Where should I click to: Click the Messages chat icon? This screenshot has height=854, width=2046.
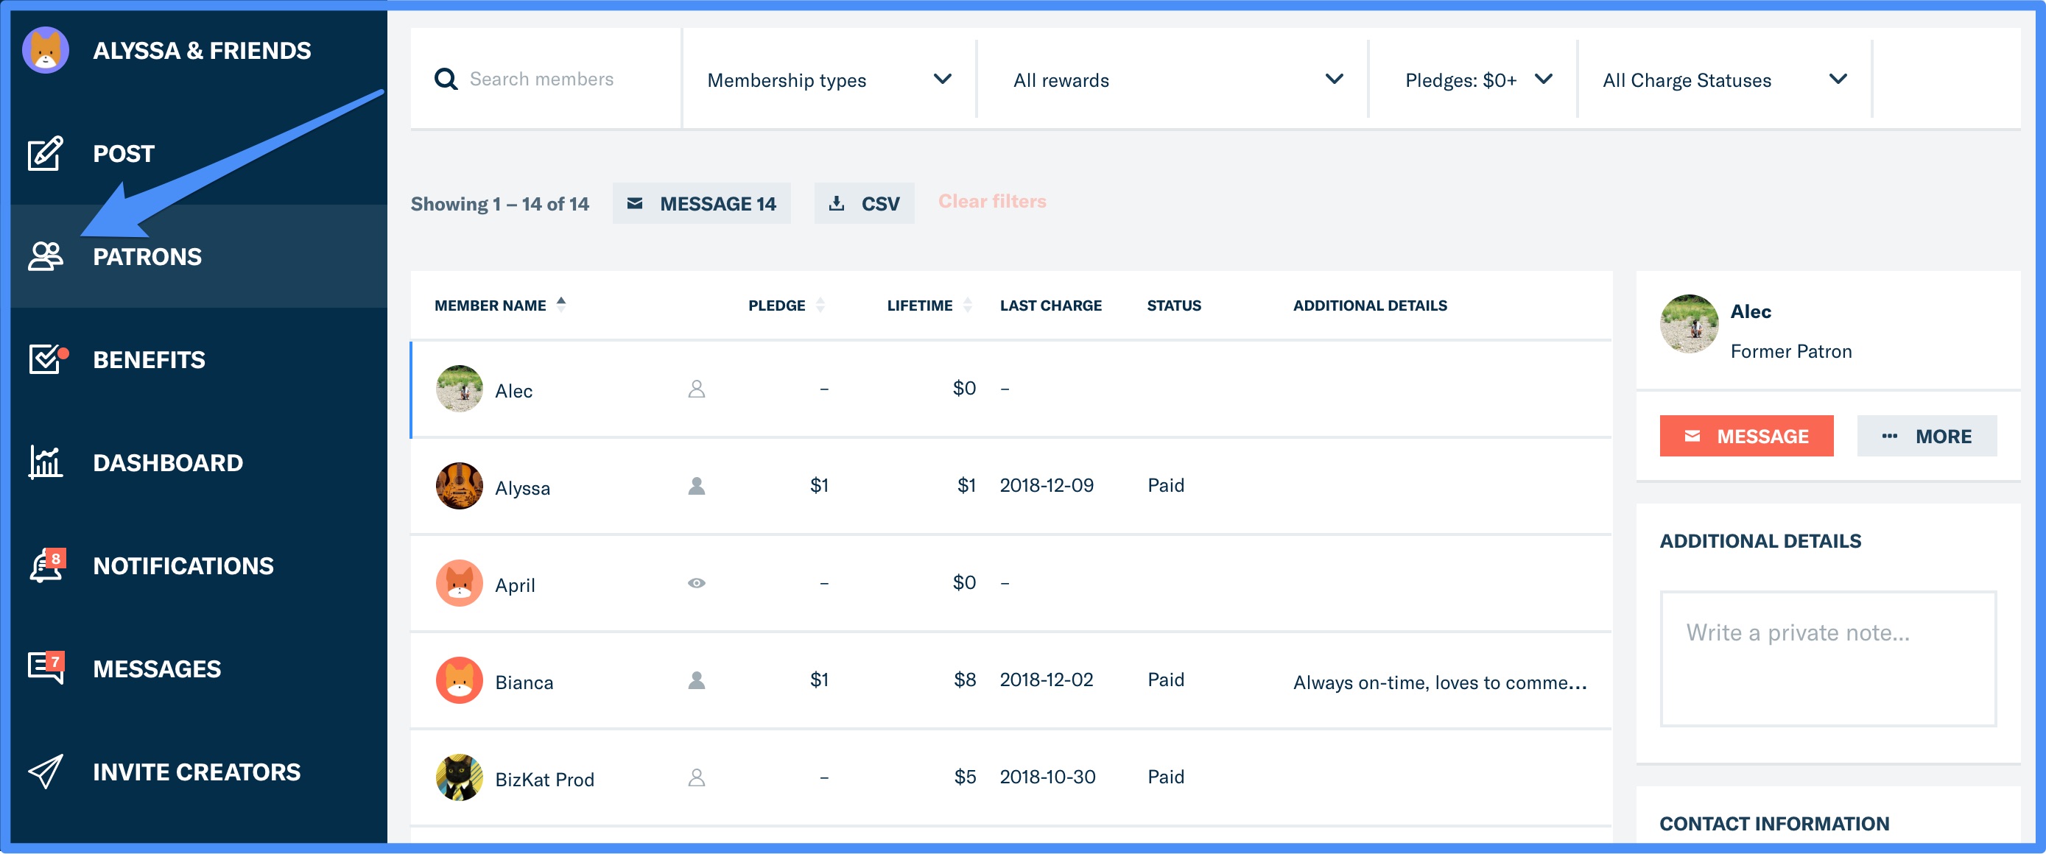click(x=47, y=668)
